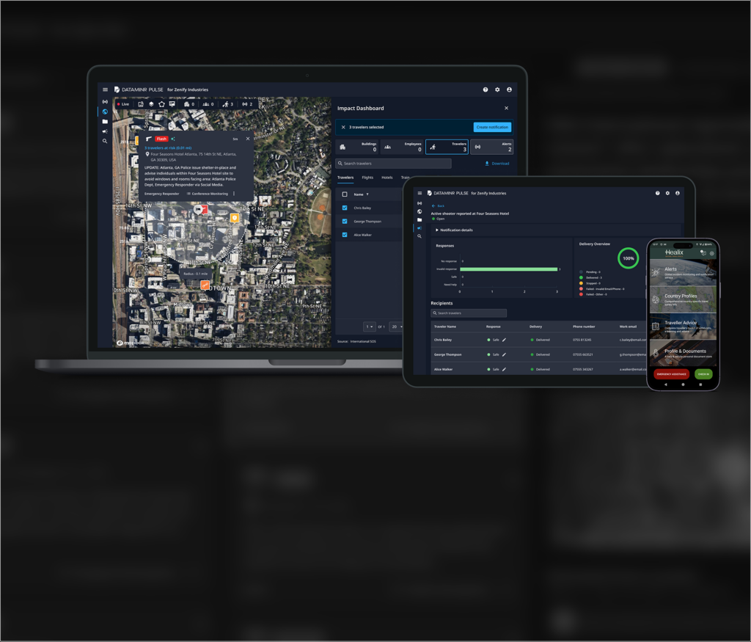The image size is (751, 642).
Task: Edit Chris Bailey's response with pencil icon
Action: [504, 340]
